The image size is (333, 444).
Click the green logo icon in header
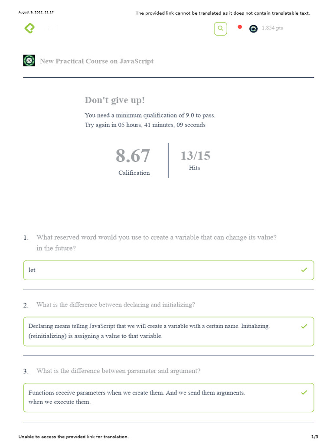[x=29, y=29]
